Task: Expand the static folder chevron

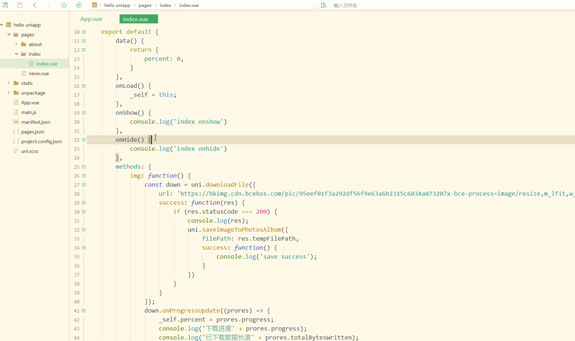Action: click(9, 83)
